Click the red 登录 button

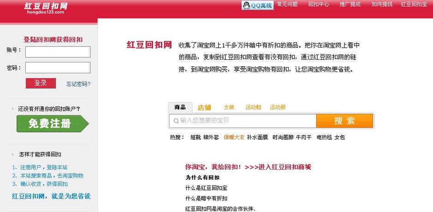[41, 83]
